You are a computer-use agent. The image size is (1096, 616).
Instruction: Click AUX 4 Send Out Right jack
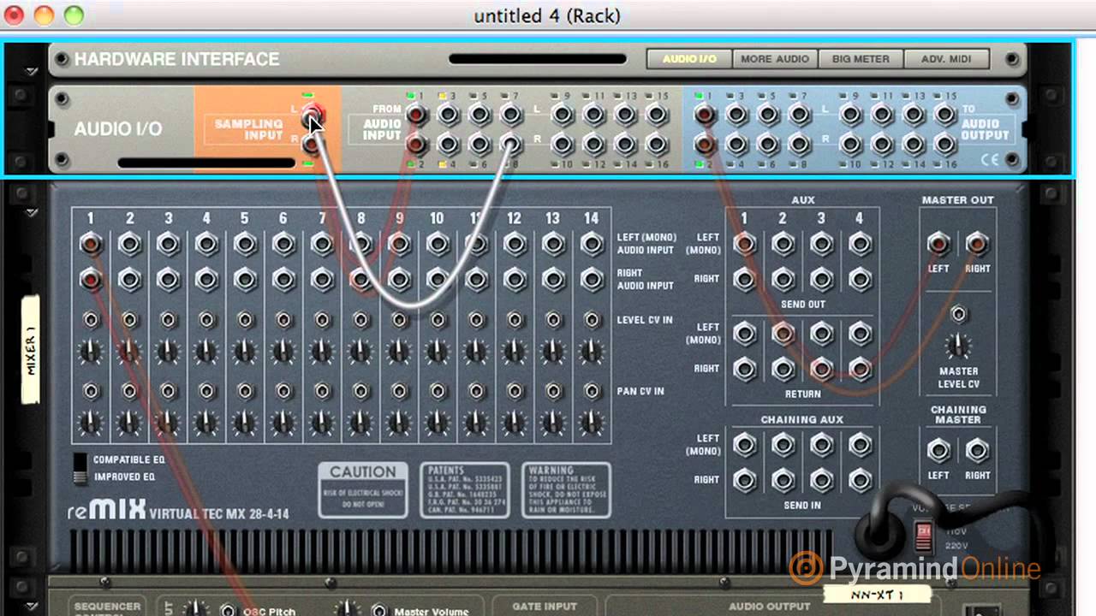tap(860, 279)
